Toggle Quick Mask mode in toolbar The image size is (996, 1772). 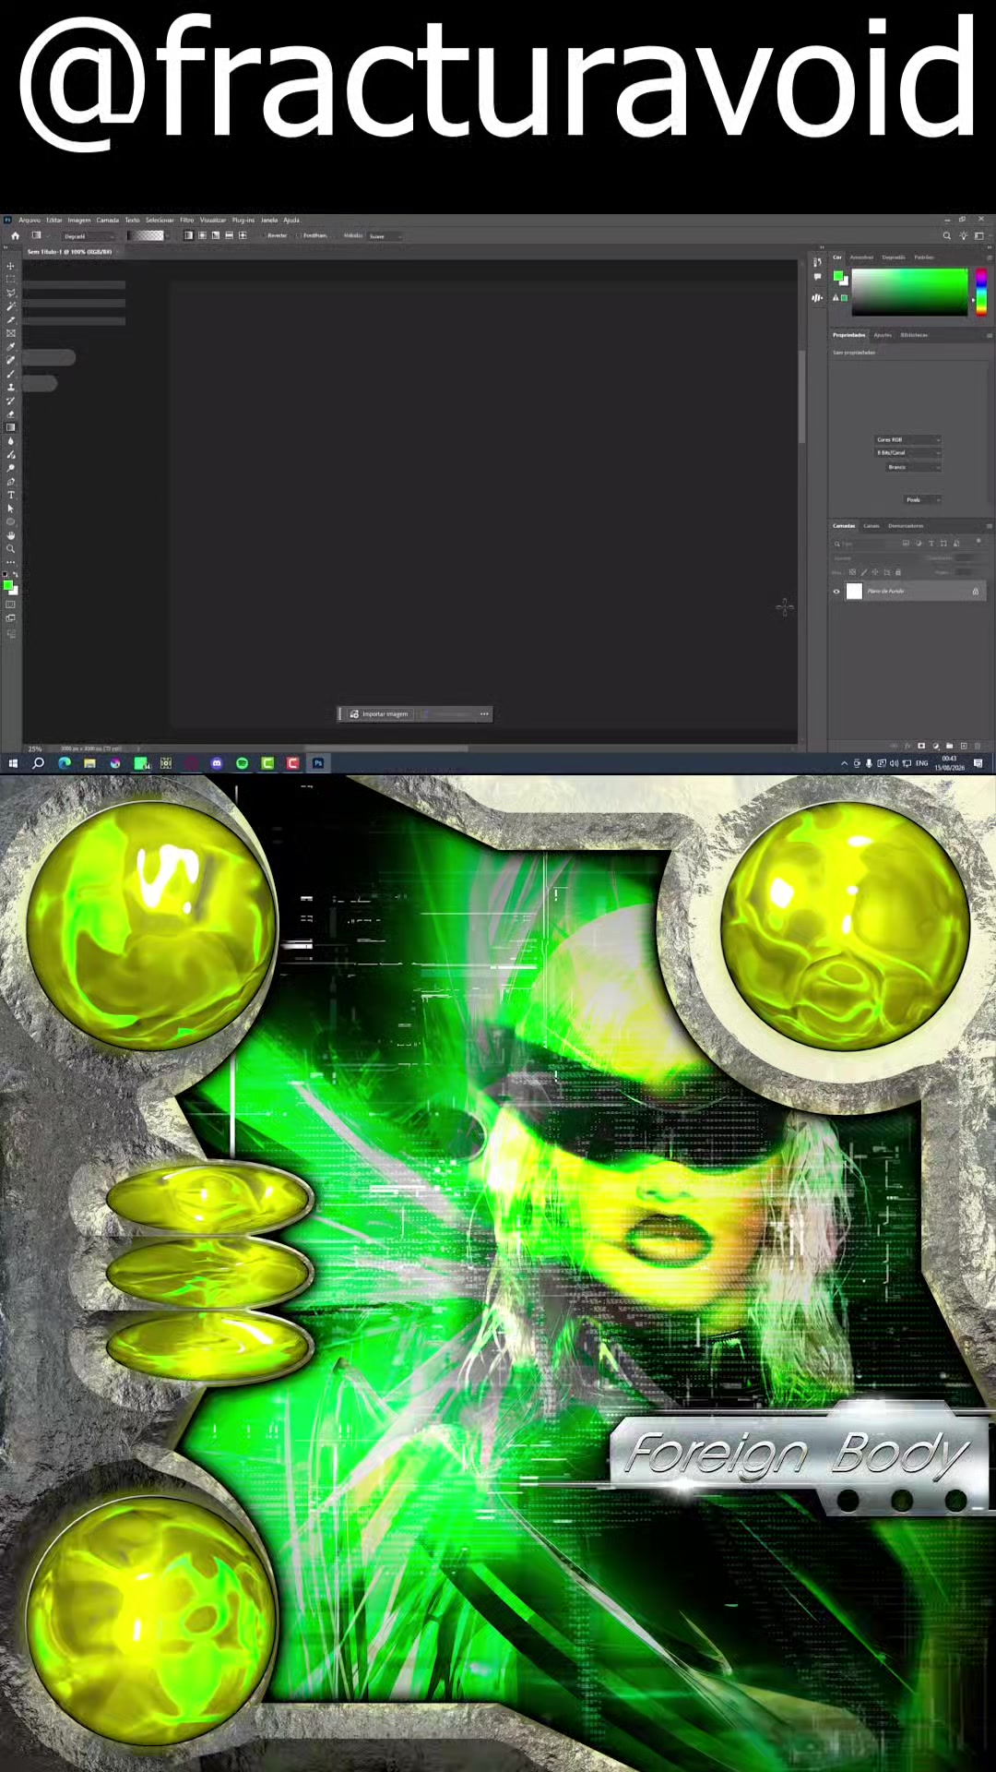click(x=11, y=605)
